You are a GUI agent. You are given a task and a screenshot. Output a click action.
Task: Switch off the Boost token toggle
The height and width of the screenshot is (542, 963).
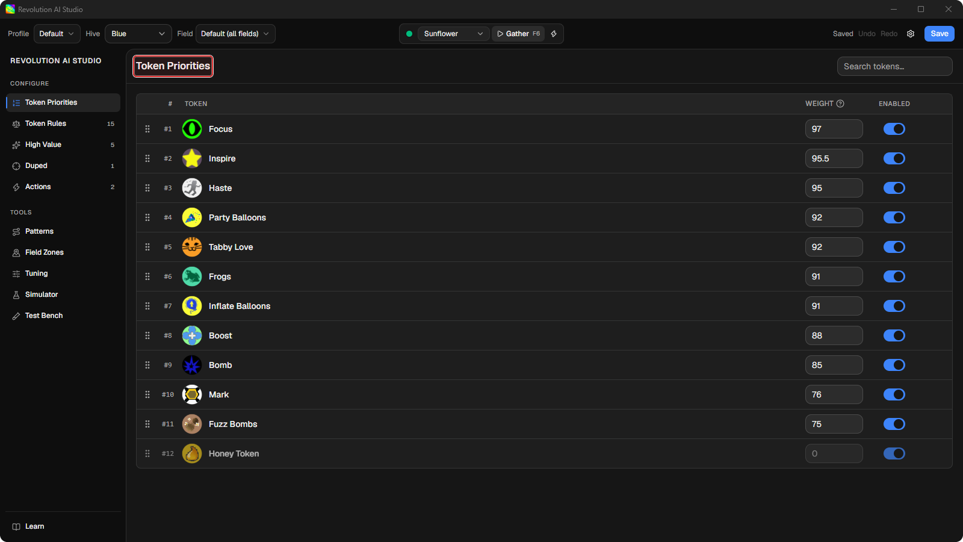tap(894, 335)
